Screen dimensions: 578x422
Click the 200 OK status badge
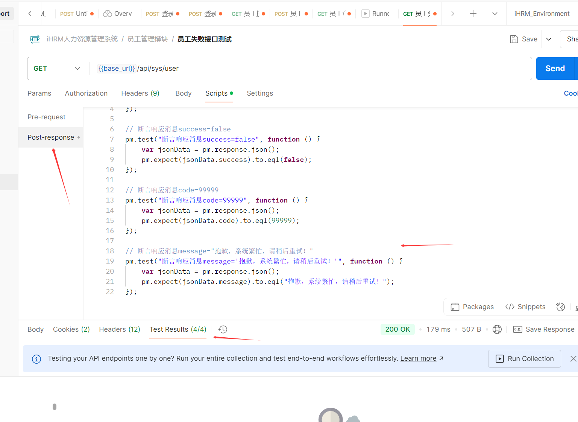(x=397, y=329)
